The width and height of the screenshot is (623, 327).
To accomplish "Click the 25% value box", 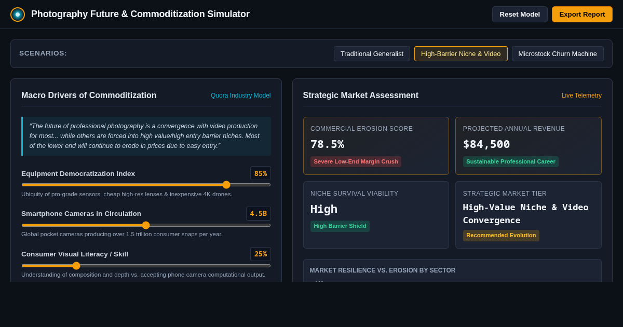I will [x=261, y=254].
